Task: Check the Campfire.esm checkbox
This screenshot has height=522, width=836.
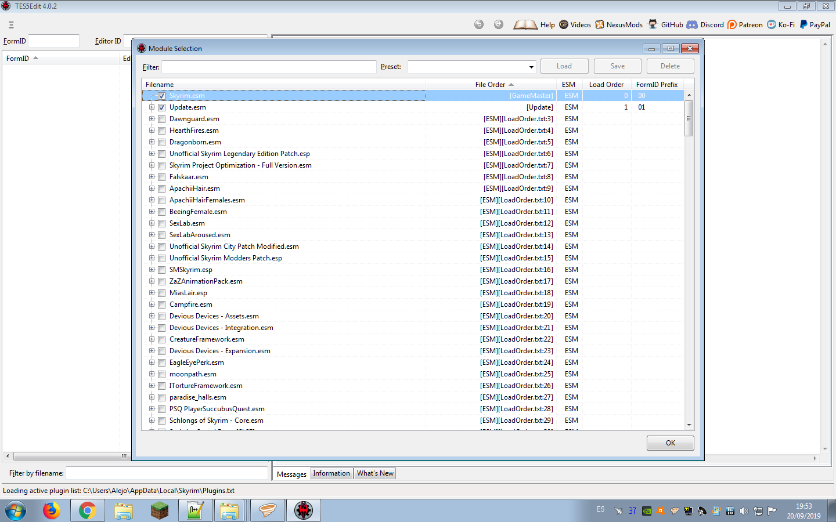Action: coord(162,305)
